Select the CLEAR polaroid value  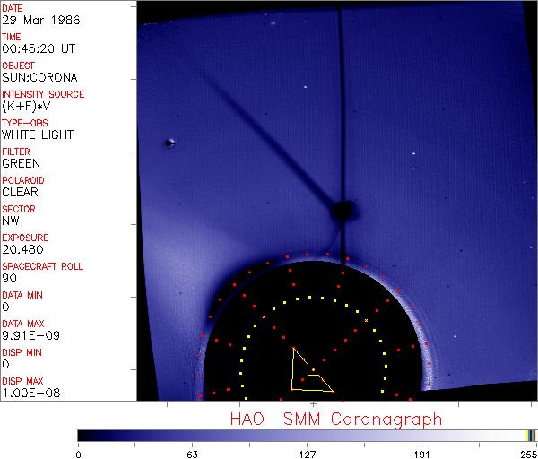coord(21,192)
